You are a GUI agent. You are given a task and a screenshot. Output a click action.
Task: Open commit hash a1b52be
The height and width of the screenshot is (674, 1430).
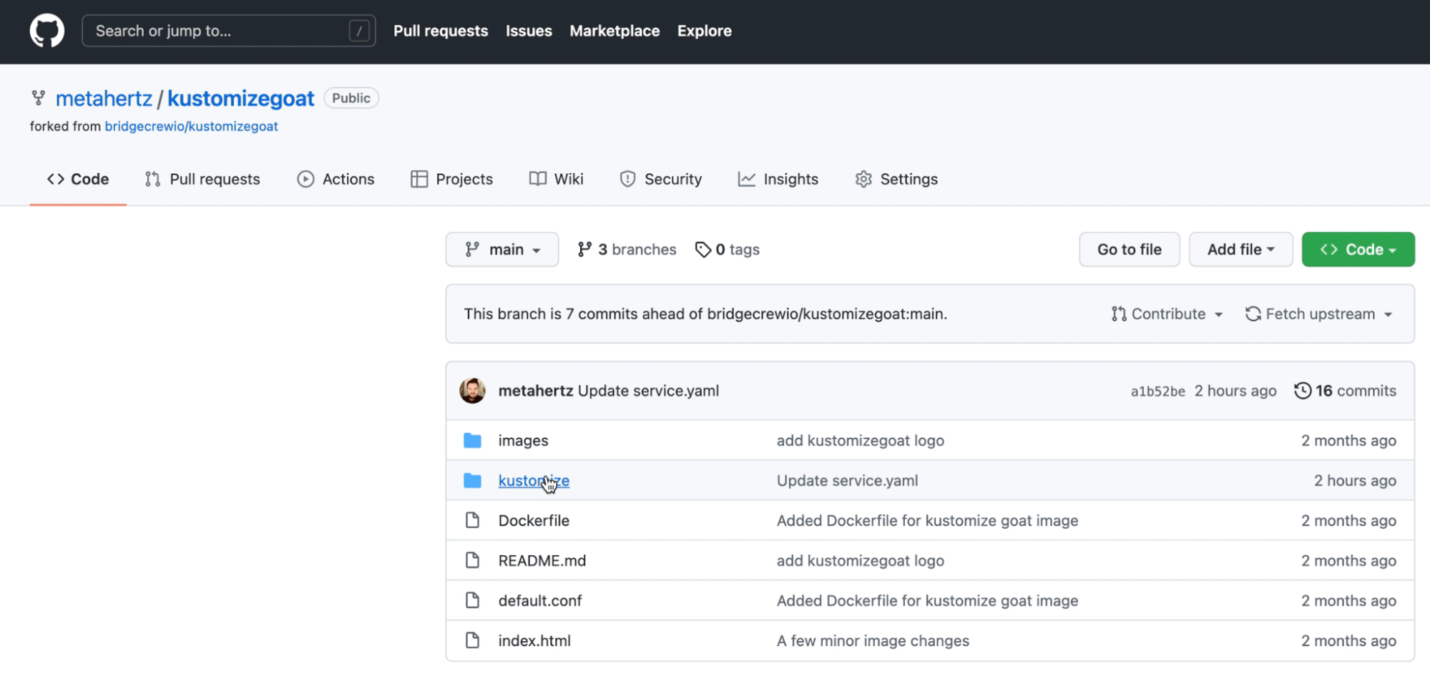[1157, 391]
